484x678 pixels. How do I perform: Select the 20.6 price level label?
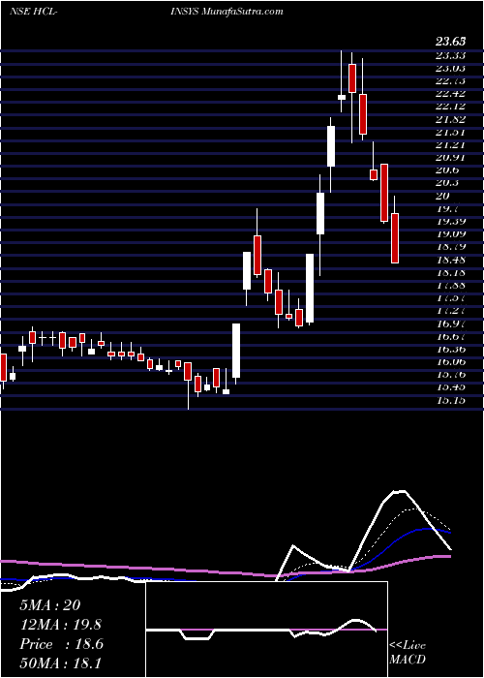[447, 169]
